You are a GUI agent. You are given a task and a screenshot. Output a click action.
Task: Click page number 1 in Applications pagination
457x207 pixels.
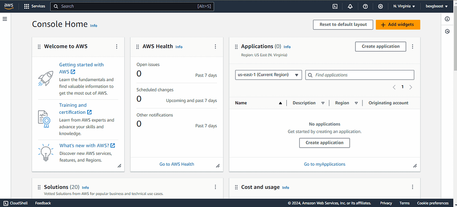point(402,87)
